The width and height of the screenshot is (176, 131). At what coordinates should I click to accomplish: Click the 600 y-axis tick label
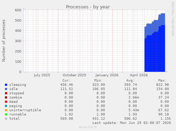coord(18,10)
